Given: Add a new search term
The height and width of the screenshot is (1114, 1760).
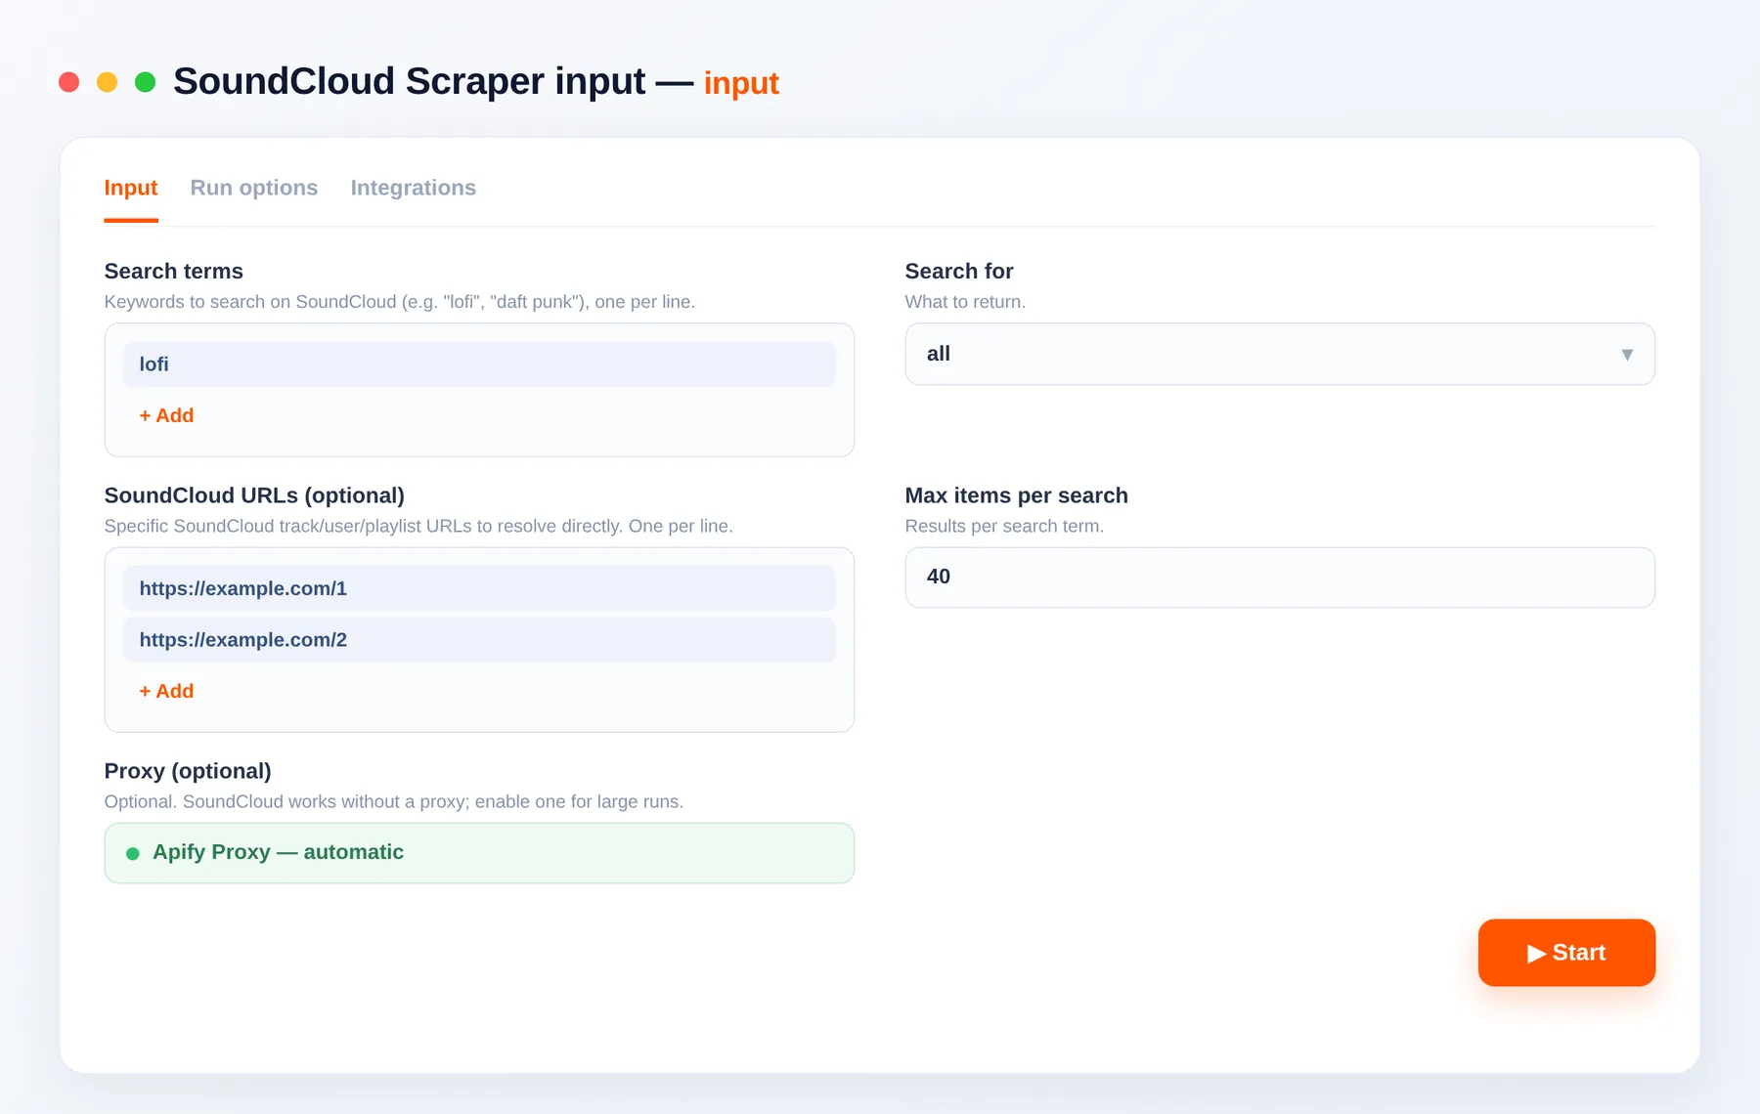Looking at the screenshot, I should [x=166, y=415].
